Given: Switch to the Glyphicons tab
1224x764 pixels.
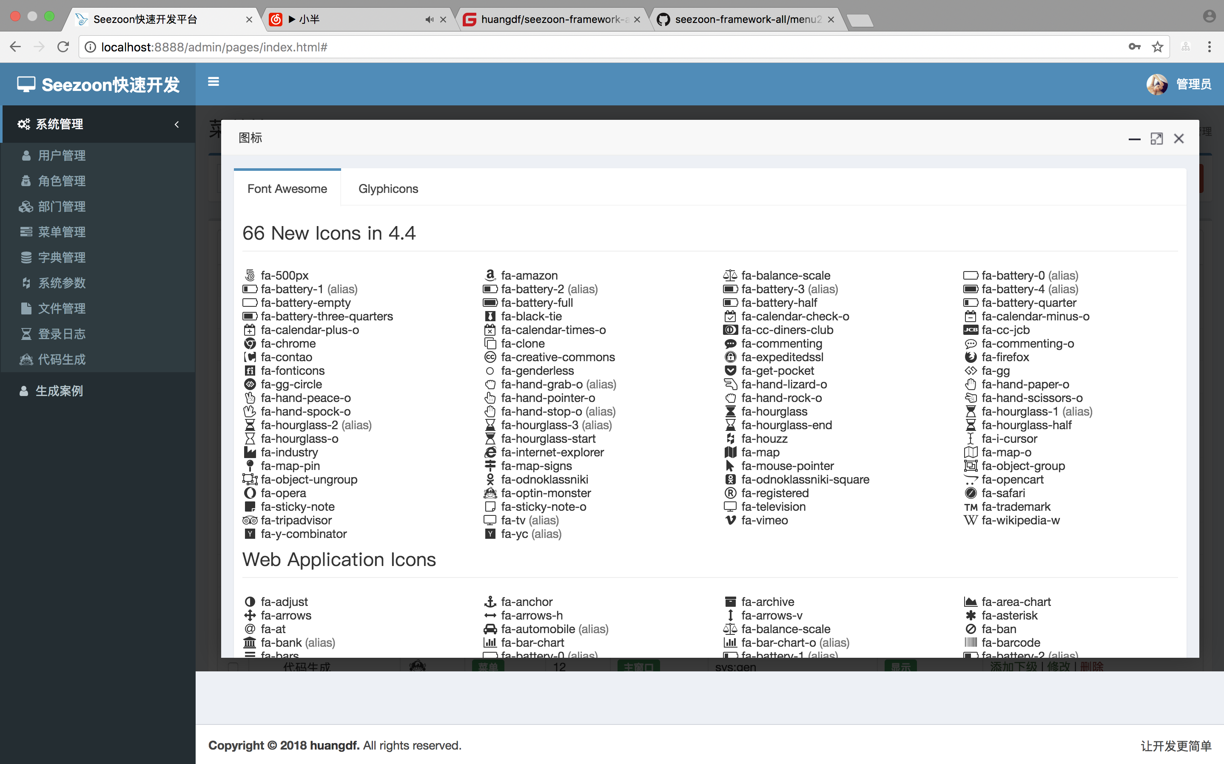Looking at the screenshot, I should click(x=388, y=189).
